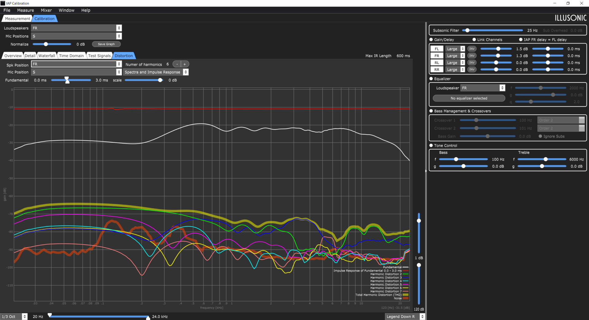Click the FR channel label box
This screenshot has height=320, width=589.
pos(437,56)
